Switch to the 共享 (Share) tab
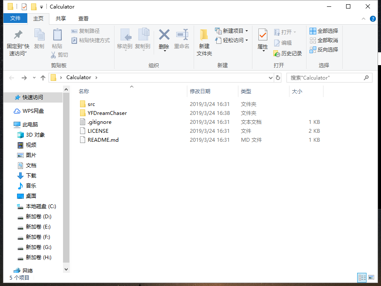This screenshot has width=381, height=286. coord(61,18)
